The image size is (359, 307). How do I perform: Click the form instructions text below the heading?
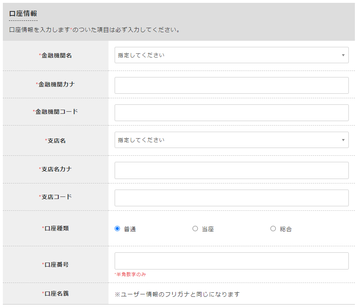[93, 30]
